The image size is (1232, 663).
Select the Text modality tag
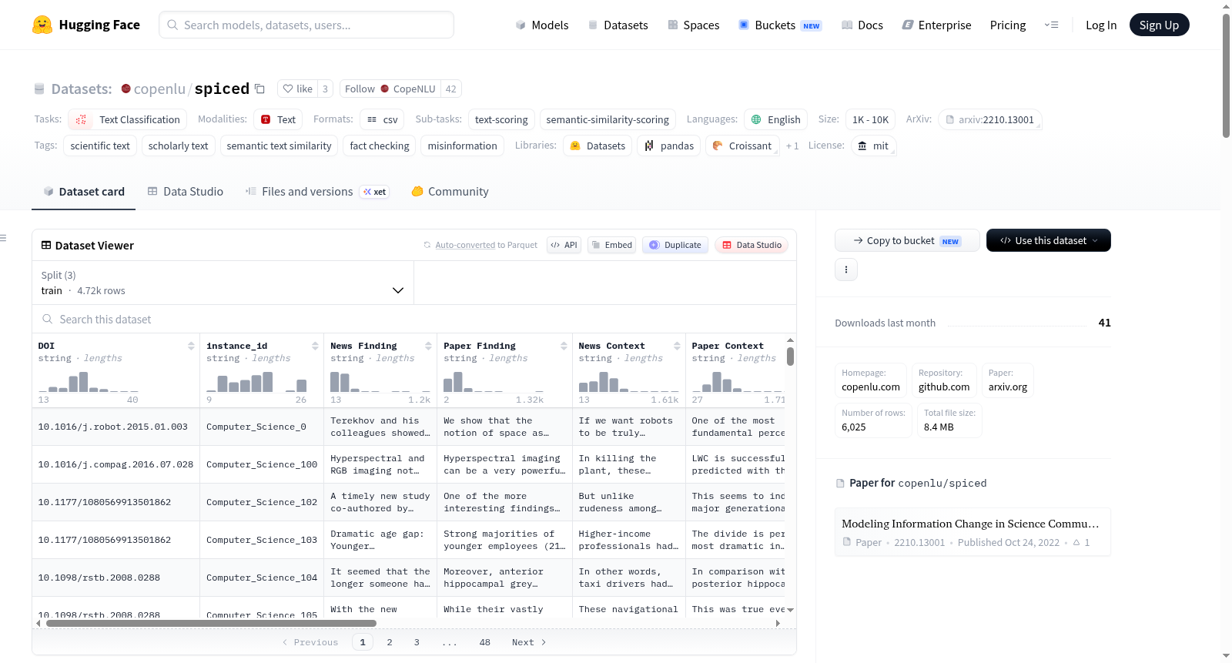tap(278, 119)
